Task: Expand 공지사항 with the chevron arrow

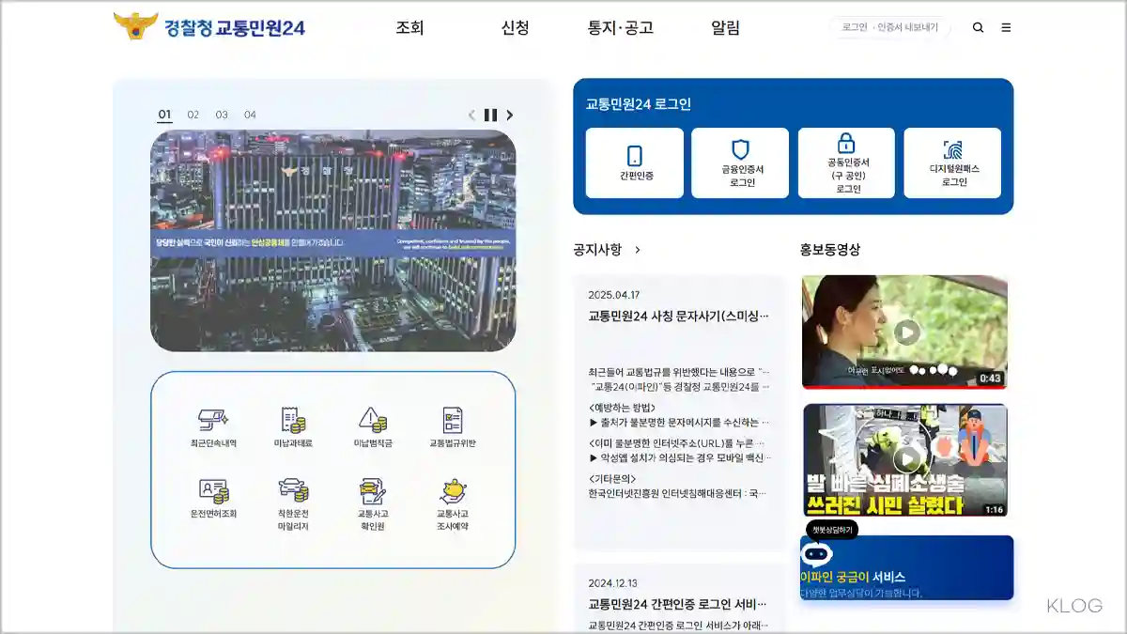Action: tap(638, 250)
